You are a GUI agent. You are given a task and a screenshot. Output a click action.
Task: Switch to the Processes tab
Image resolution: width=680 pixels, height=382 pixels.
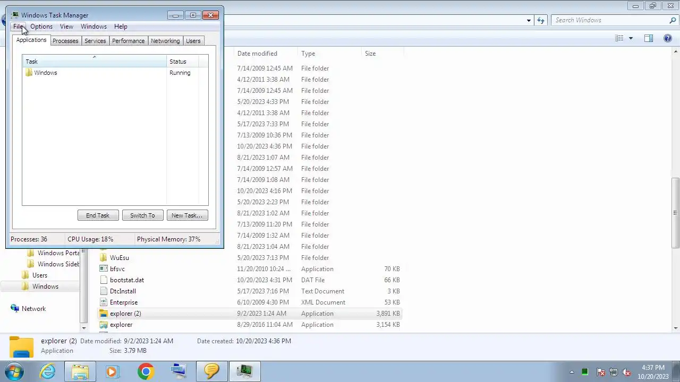(x=65, y=41)
